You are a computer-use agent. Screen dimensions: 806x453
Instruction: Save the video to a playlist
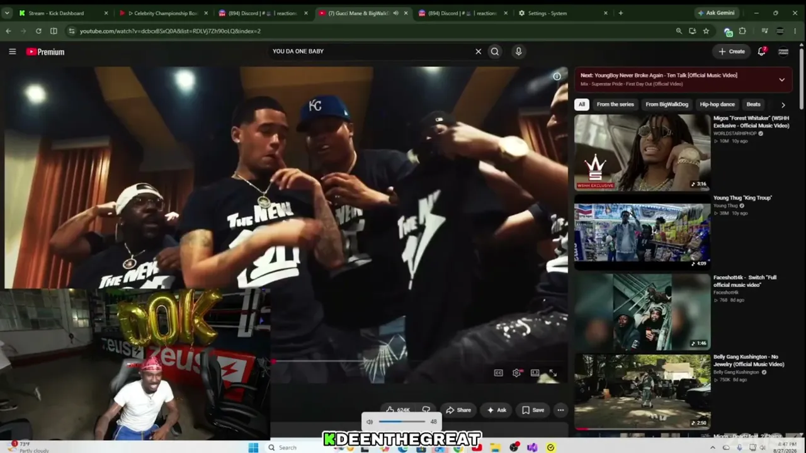click(x=533, y=410)
